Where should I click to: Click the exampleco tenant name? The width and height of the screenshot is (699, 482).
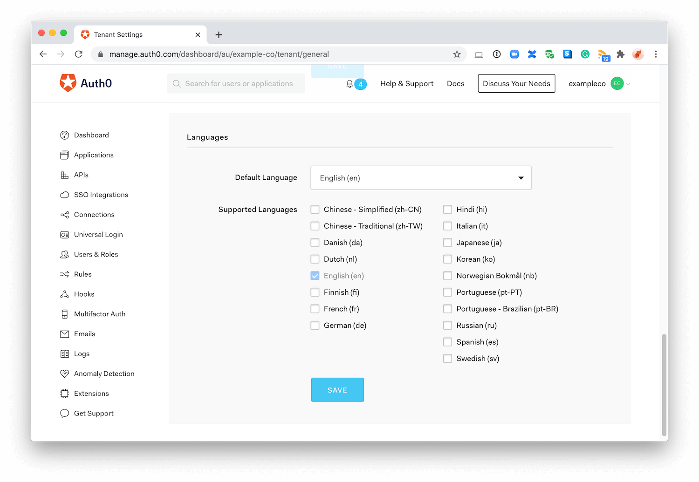coord(587,84)
